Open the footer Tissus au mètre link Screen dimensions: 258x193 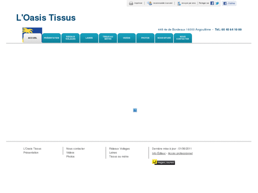pos(119,157)
